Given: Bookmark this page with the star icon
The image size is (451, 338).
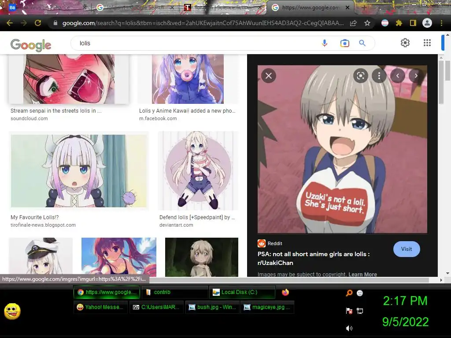Looking at the screenshot, I should coord(367,23).
